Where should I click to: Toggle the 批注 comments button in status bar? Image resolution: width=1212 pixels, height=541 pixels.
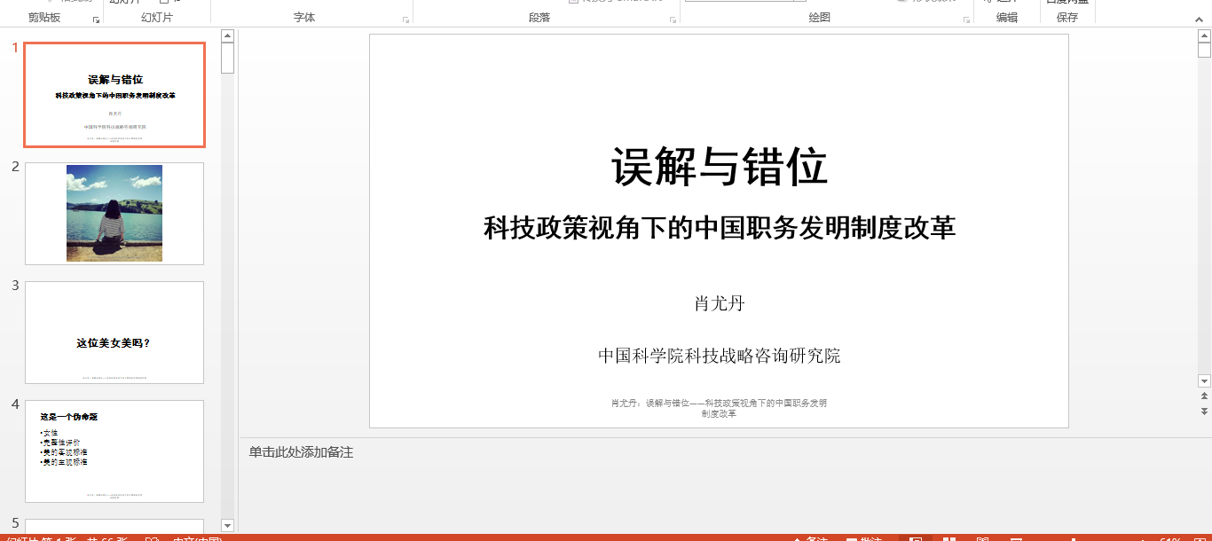tap(864, 538)
